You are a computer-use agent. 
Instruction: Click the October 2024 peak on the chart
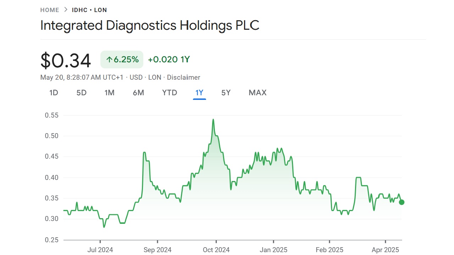(213, 120)
